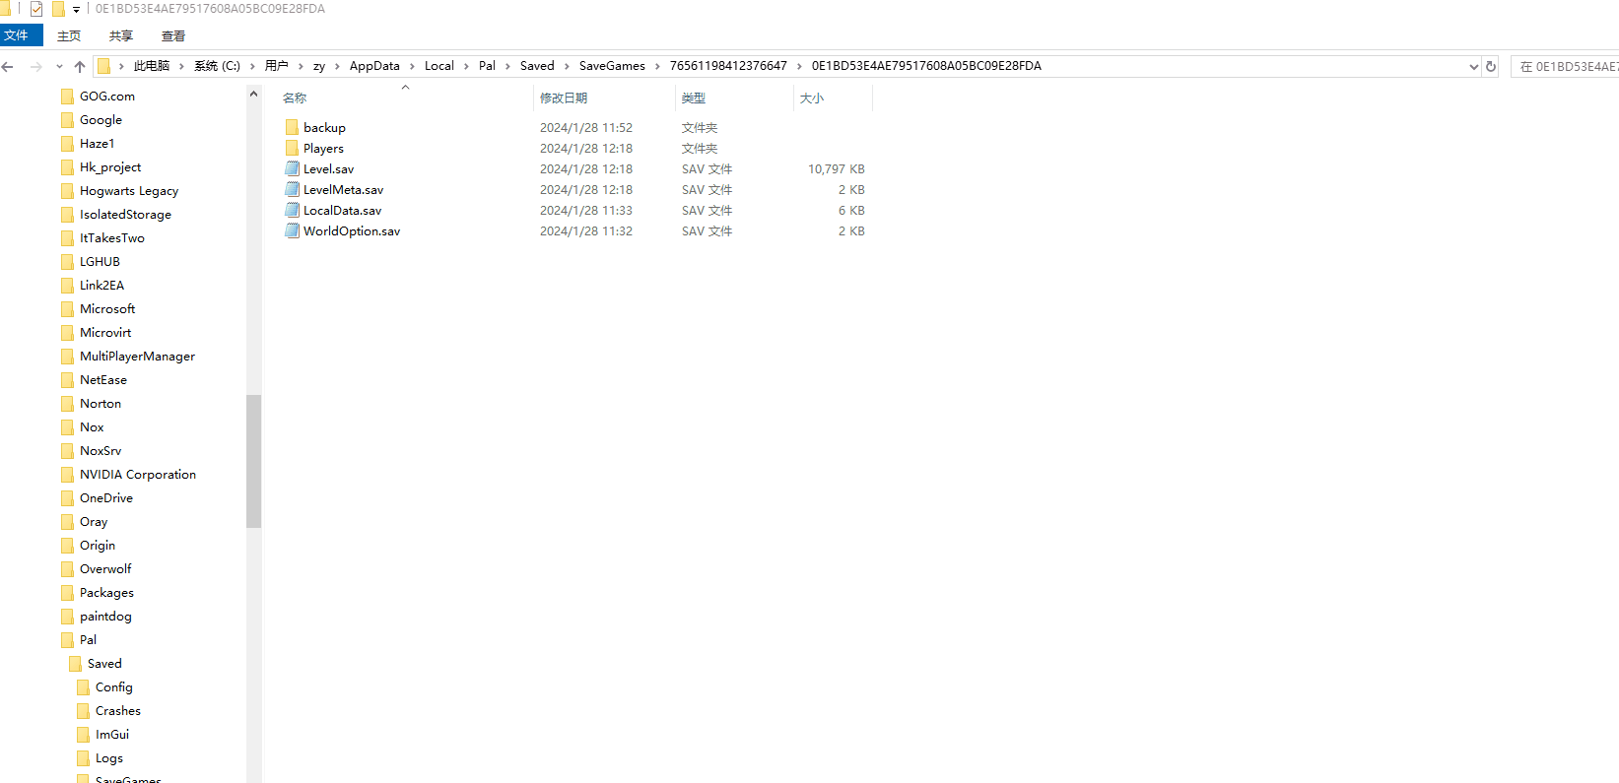Go to AppData in the breadcrumb path
The height and width of the screenshot is (783, 1619).
click(374, 66)
